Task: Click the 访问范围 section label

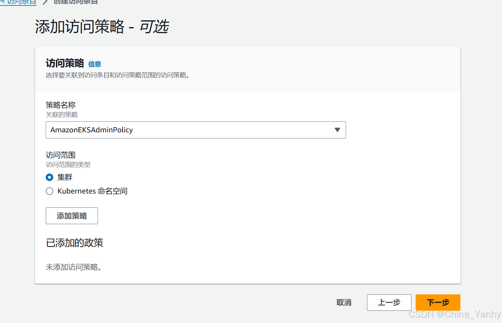Action: click(60, 155)
